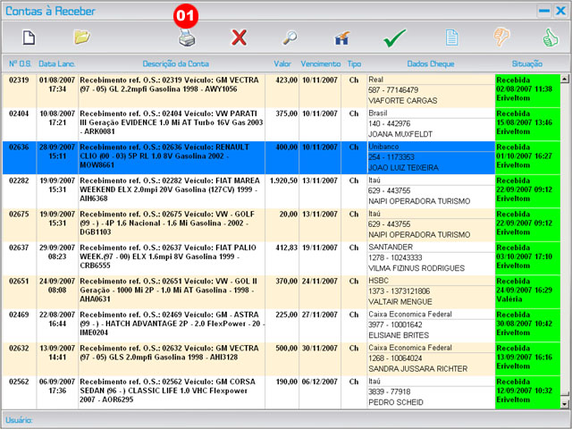Click the value 20,00
The image size is (572, 429).
tap(289, 214)
